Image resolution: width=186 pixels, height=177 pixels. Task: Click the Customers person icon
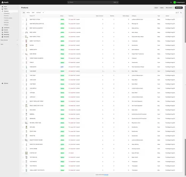pyautogui.click(x=2, y=28)
